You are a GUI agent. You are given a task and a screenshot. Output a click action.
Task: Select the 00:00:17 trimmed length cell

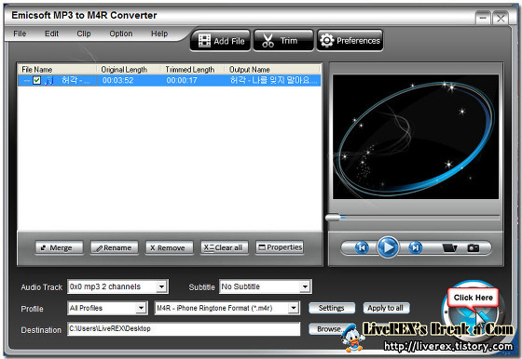tap(182, 80)
